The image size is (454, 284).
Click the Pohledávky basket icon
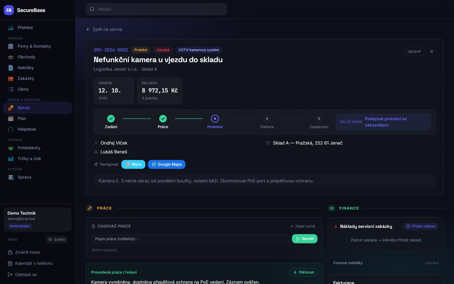tap(11, 148)
